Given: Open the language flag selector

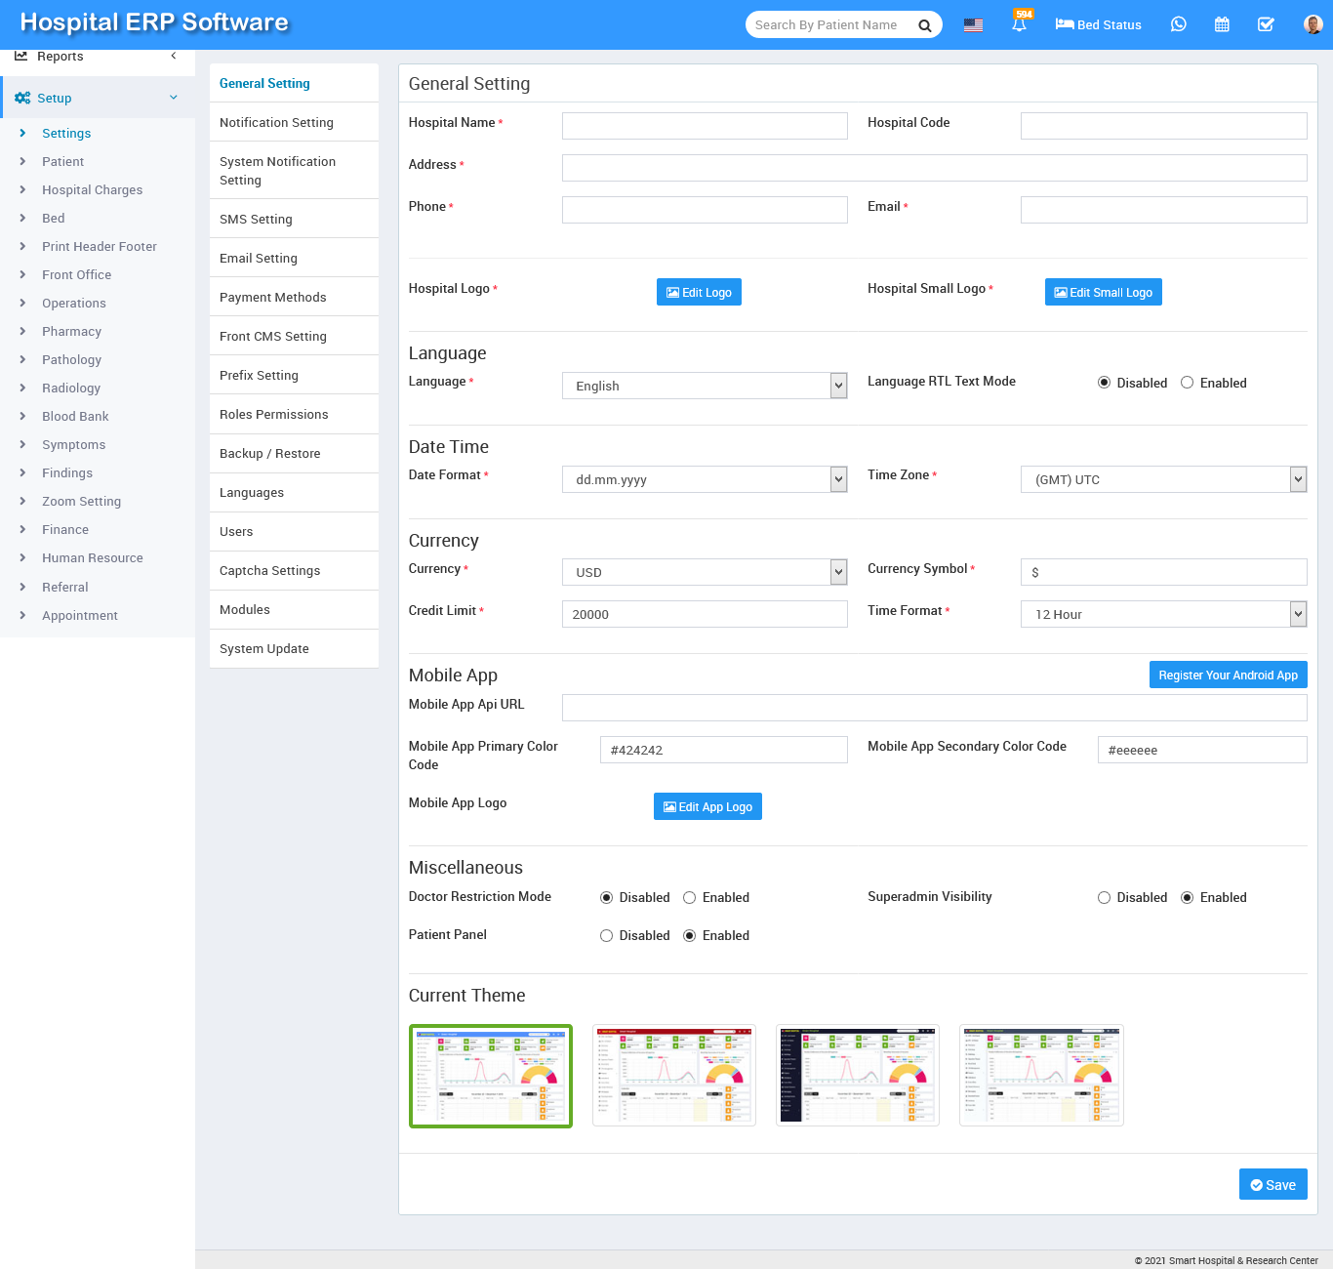Looking at the screenshot, I should click(x=973, y=25).
